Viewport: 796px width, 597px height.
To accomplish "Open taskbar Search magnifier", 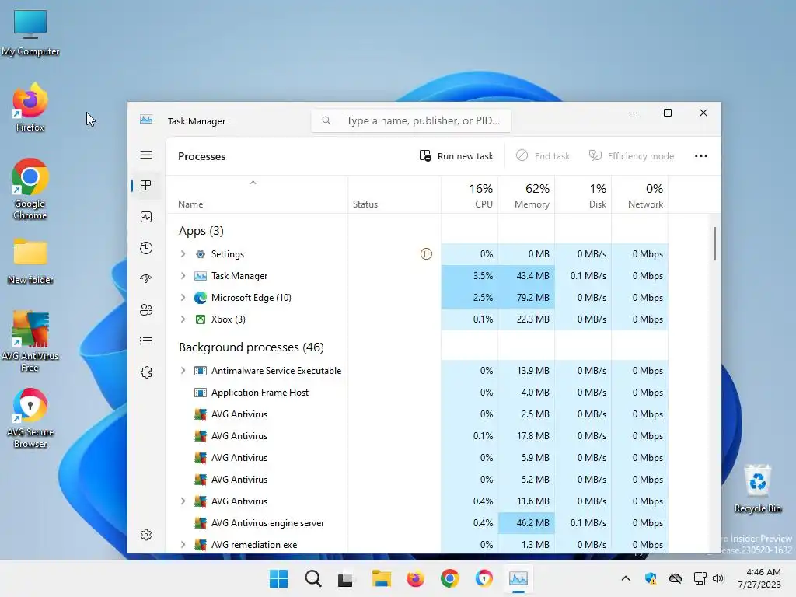I will (312, 578).
